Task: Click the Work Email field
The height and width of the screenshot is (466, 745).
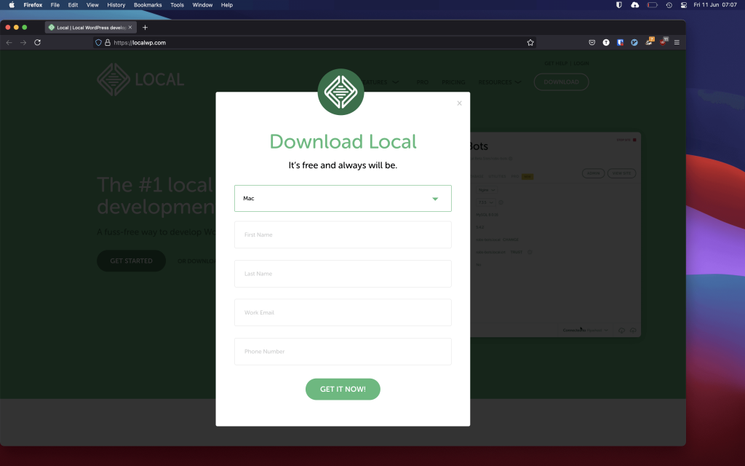Action: [x=343, y=312]
